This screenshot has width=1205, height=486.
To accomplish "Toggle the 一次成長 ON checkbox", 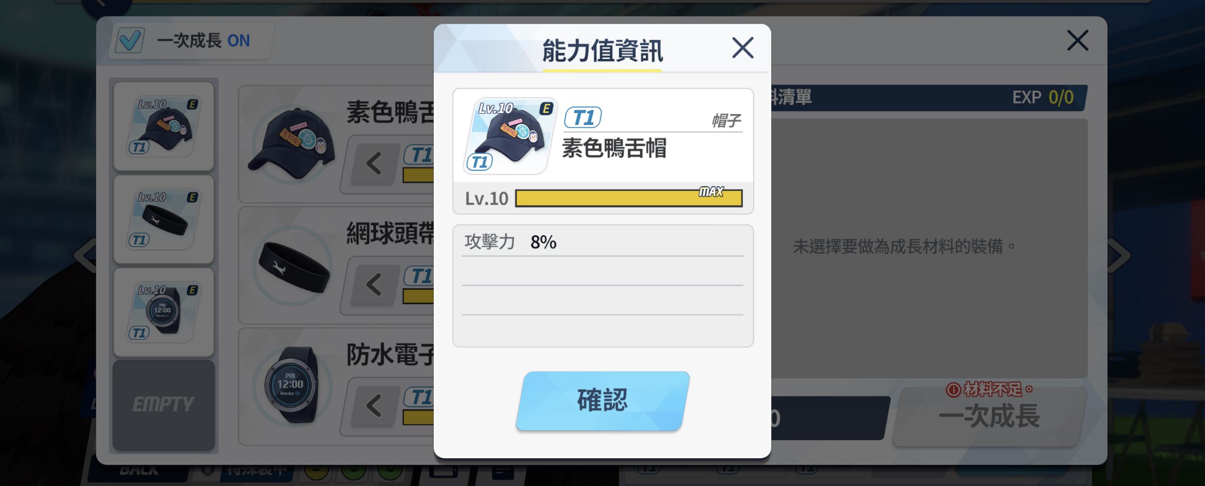I will (x=130, y=41).
